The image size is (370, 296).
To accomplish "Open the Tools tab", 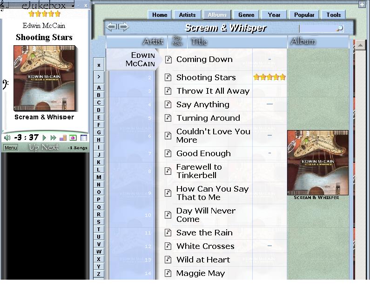I will tap(333, 14).
